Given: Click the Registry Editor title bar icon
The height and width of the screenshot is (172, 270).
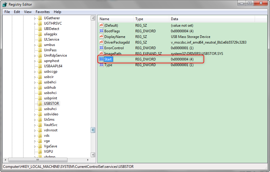Looking at the screenshot, I should 5,4.
